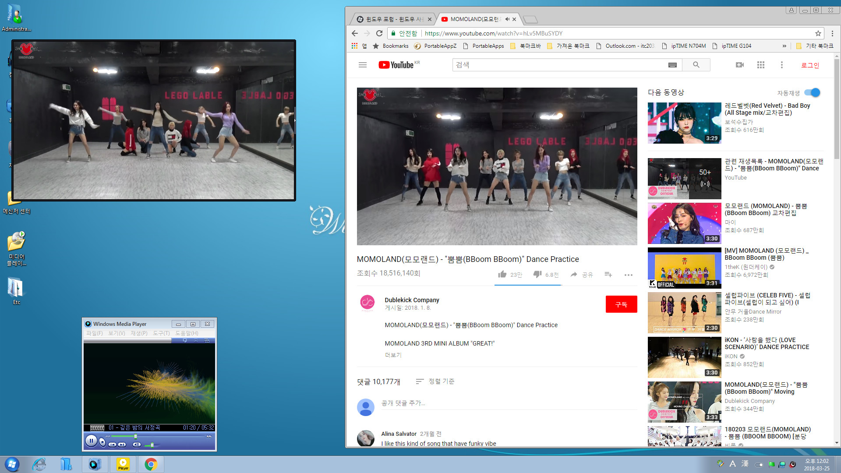Viewport: 841px width, 473px height.
Task: Open YouTube settings three-dot menu
Action: point(781,65)
